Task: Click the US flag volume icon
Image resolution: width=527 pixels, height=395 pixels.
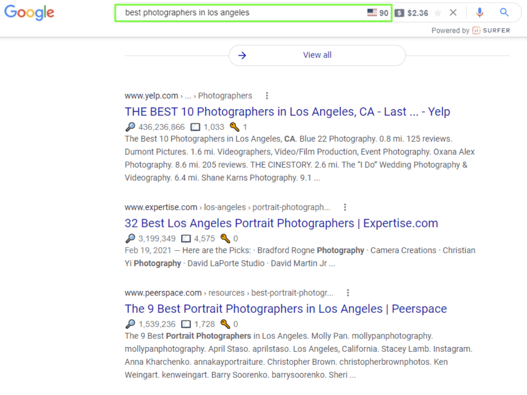Action: (372, 13)
